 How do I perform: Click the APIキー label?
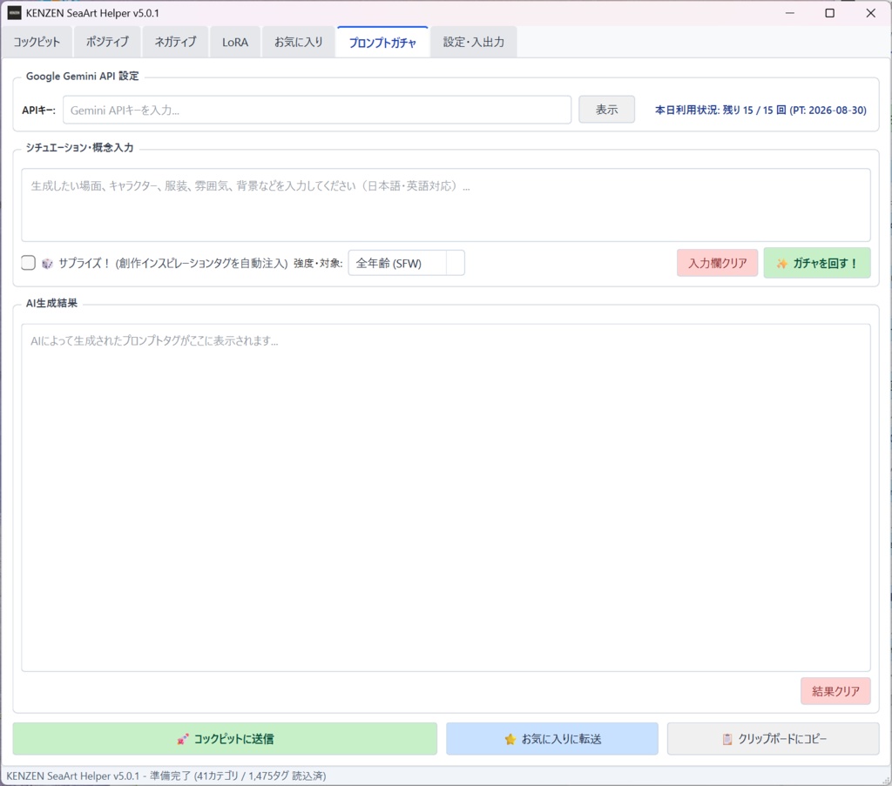coord(38,111)
